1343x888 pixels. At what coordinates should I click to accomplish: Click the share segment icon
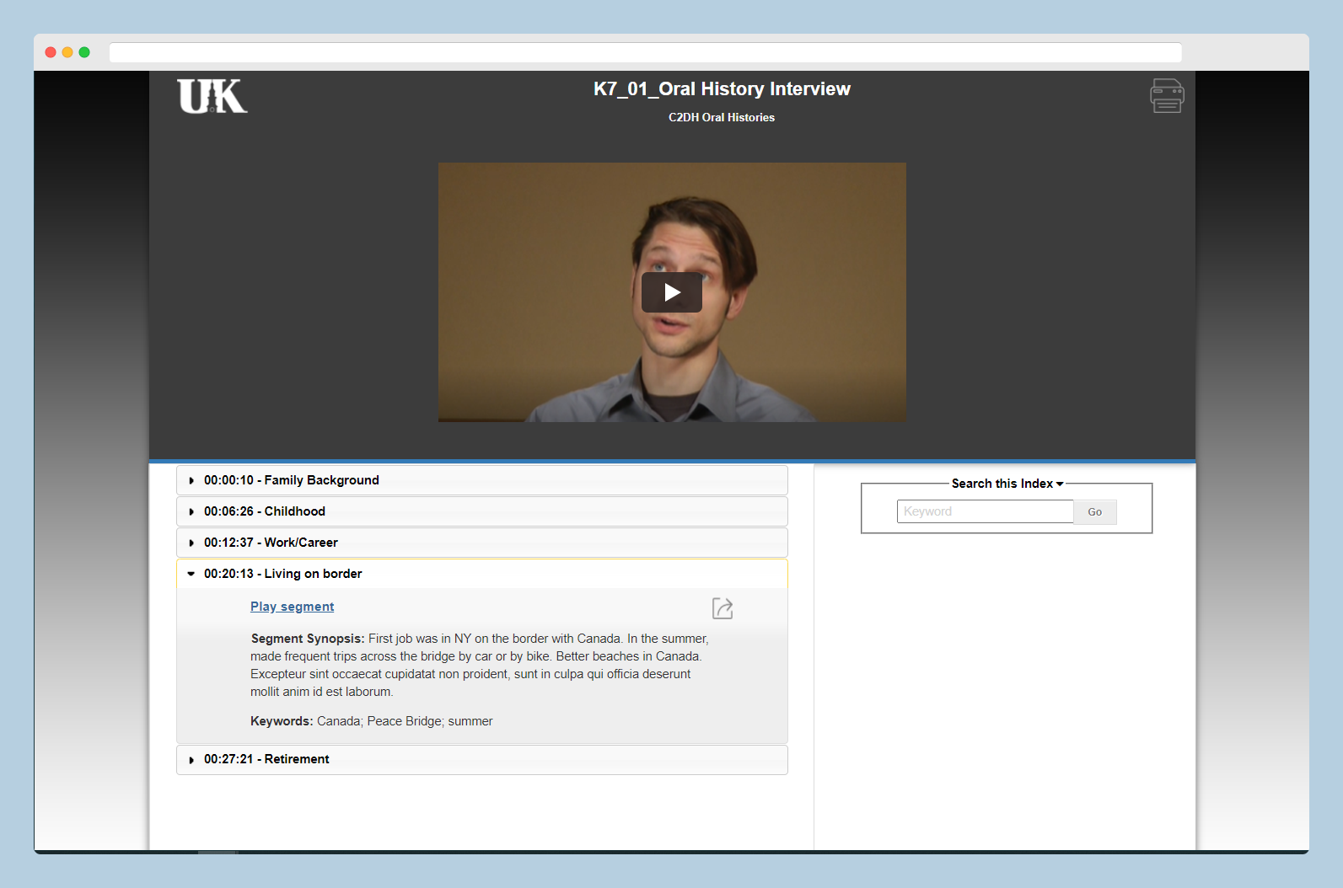[723, 608]
